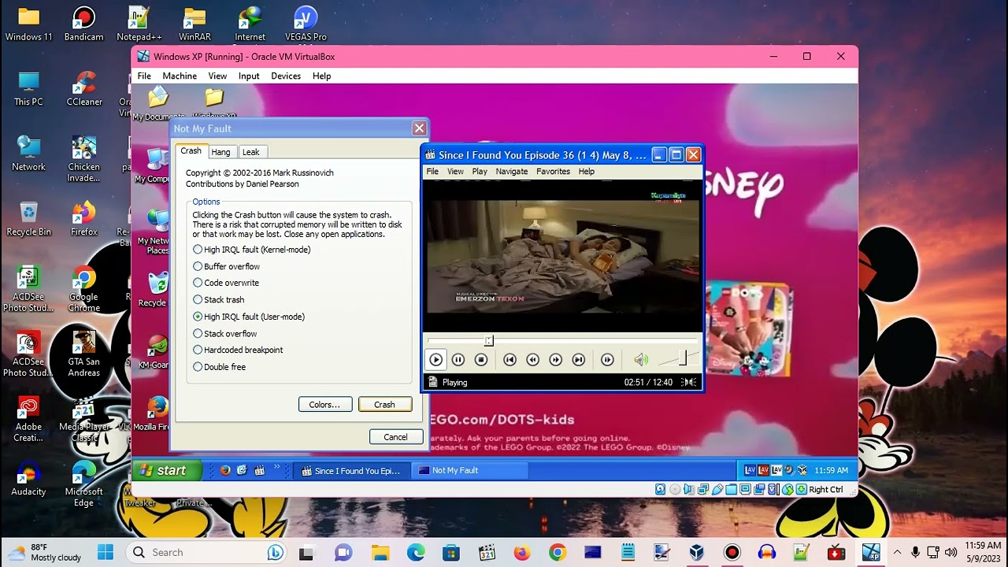
Task: Click the VEGAS Pro desktop icon
Action: coord(305,24)
